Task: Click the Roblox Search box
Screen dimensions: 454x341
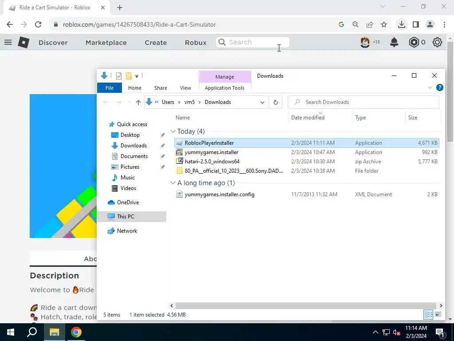Action: [x=252, y=42]
